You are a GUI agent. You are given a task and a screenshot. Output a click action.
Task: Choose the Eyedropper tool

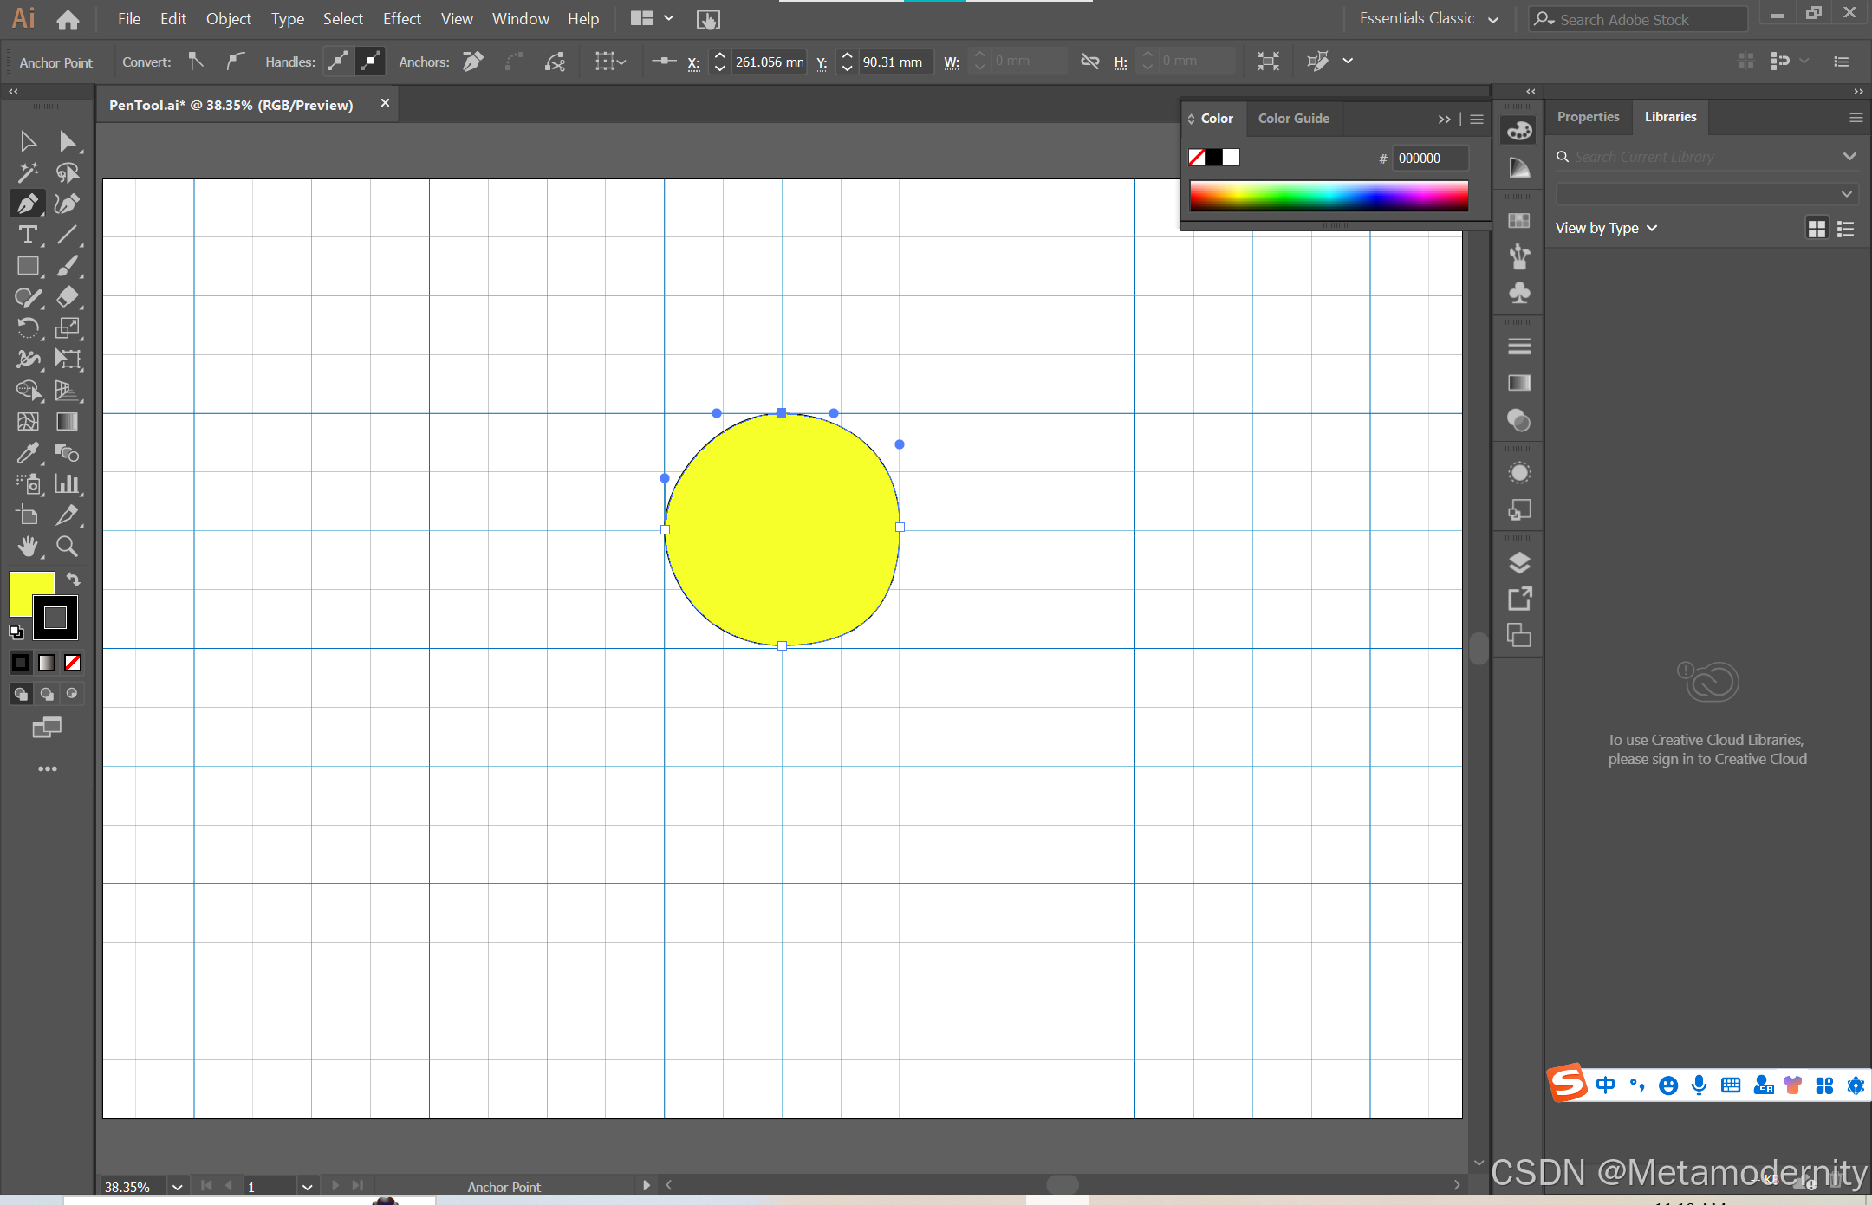click(28, 452)
